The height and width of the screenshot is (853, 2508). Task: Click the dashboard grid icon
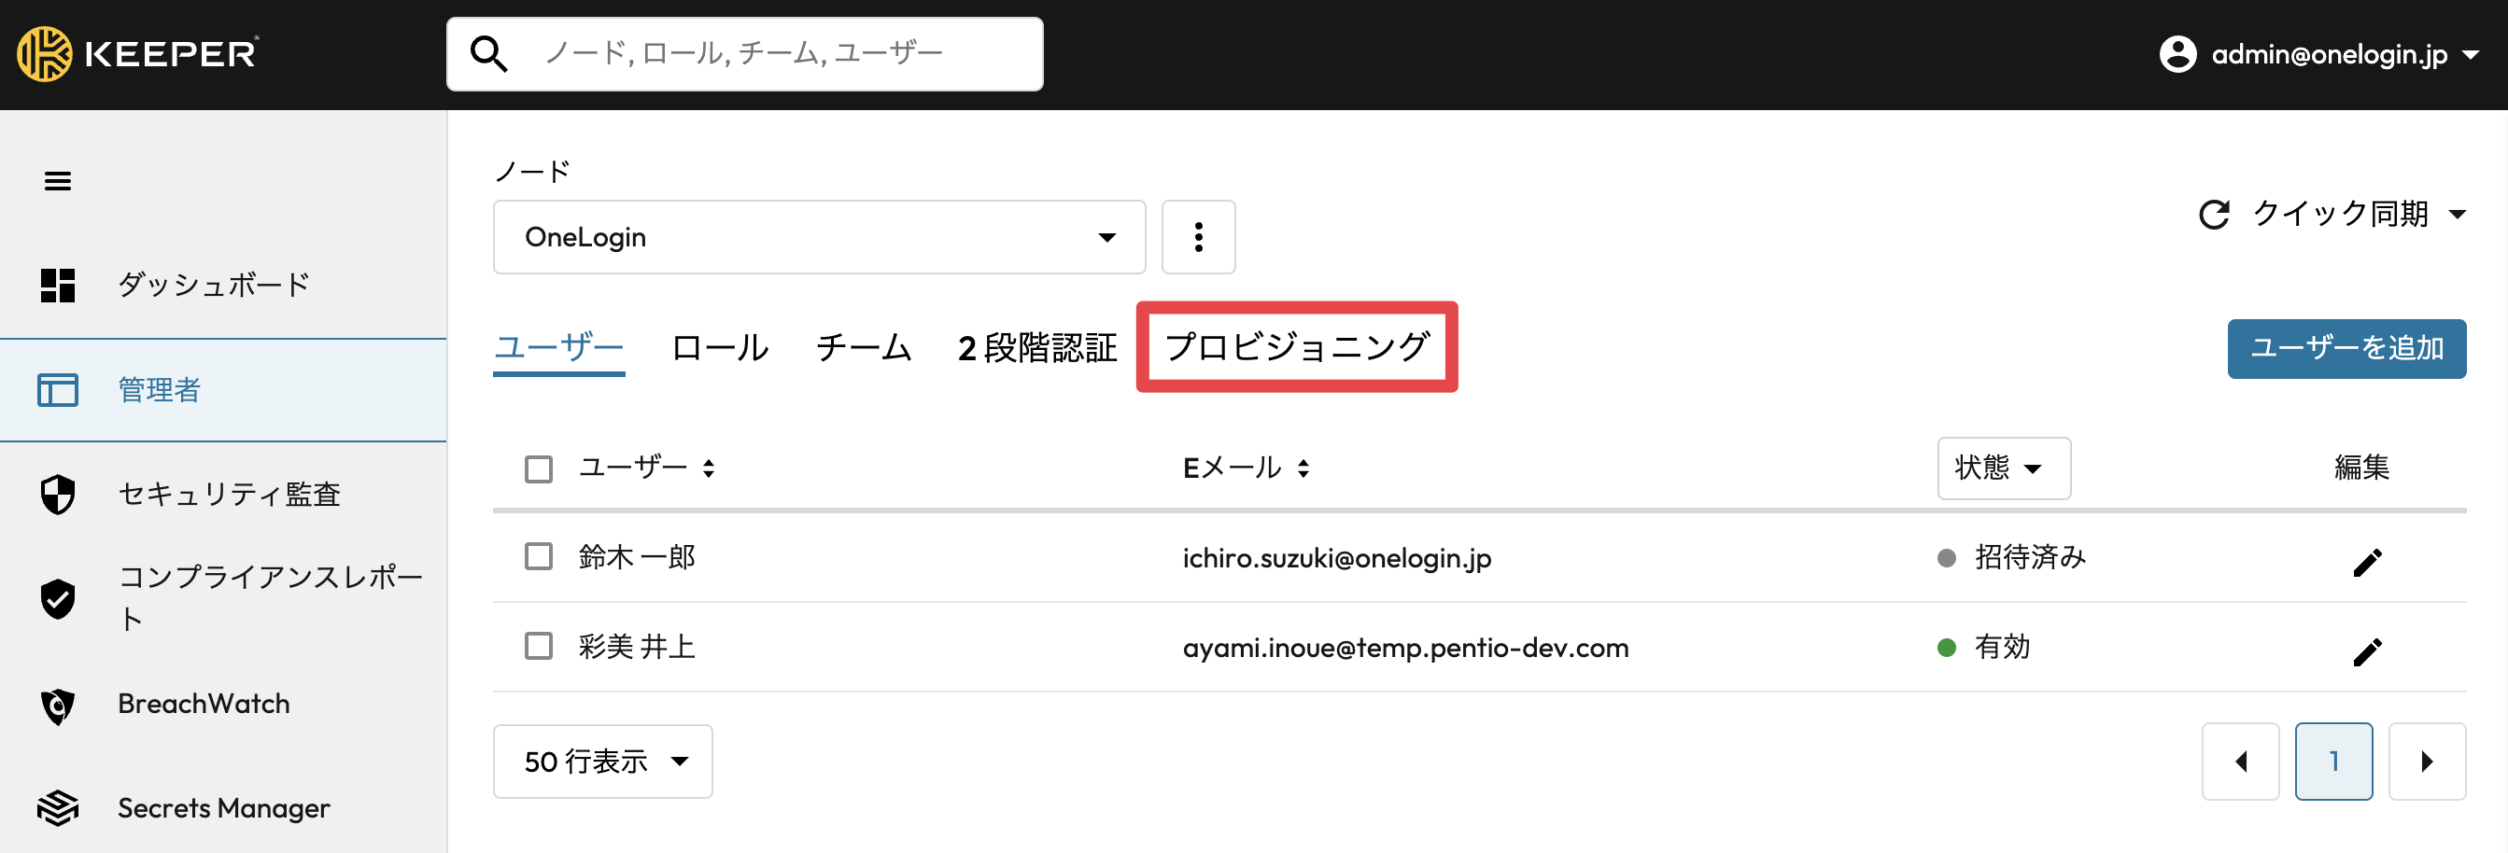pyautogui.click(x=58, y=285)
